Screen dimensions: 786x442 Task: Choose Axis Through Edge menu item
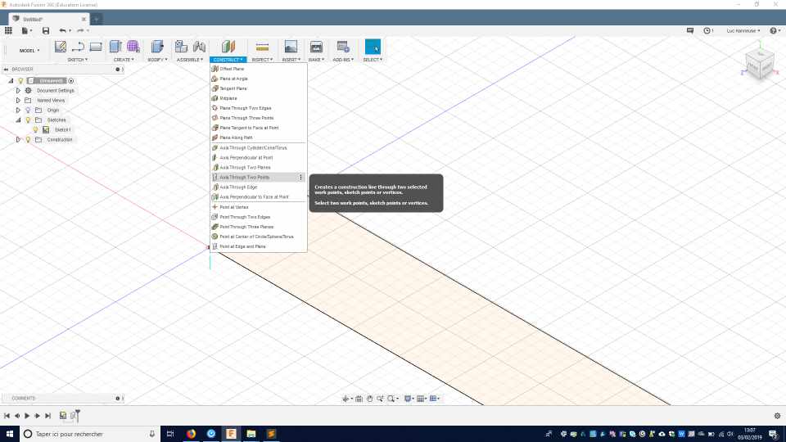(x=258, y=187)
